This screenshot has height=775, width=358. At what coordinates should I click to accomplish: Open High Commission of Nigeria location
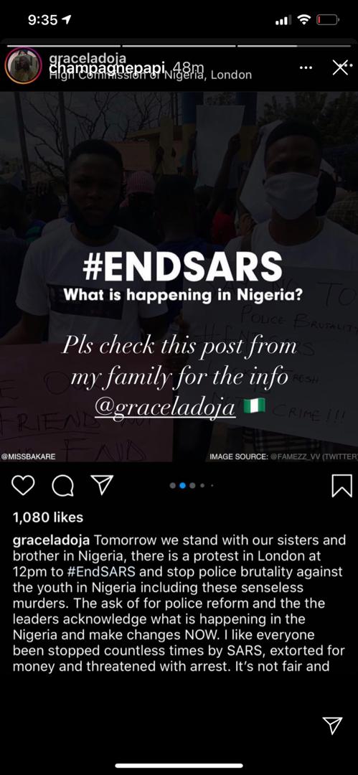pos(151,75)
